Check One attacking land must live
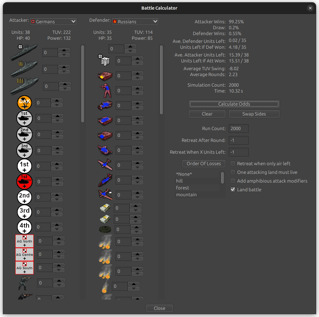The width and height of the screenshot is (319, 317). 233,172
